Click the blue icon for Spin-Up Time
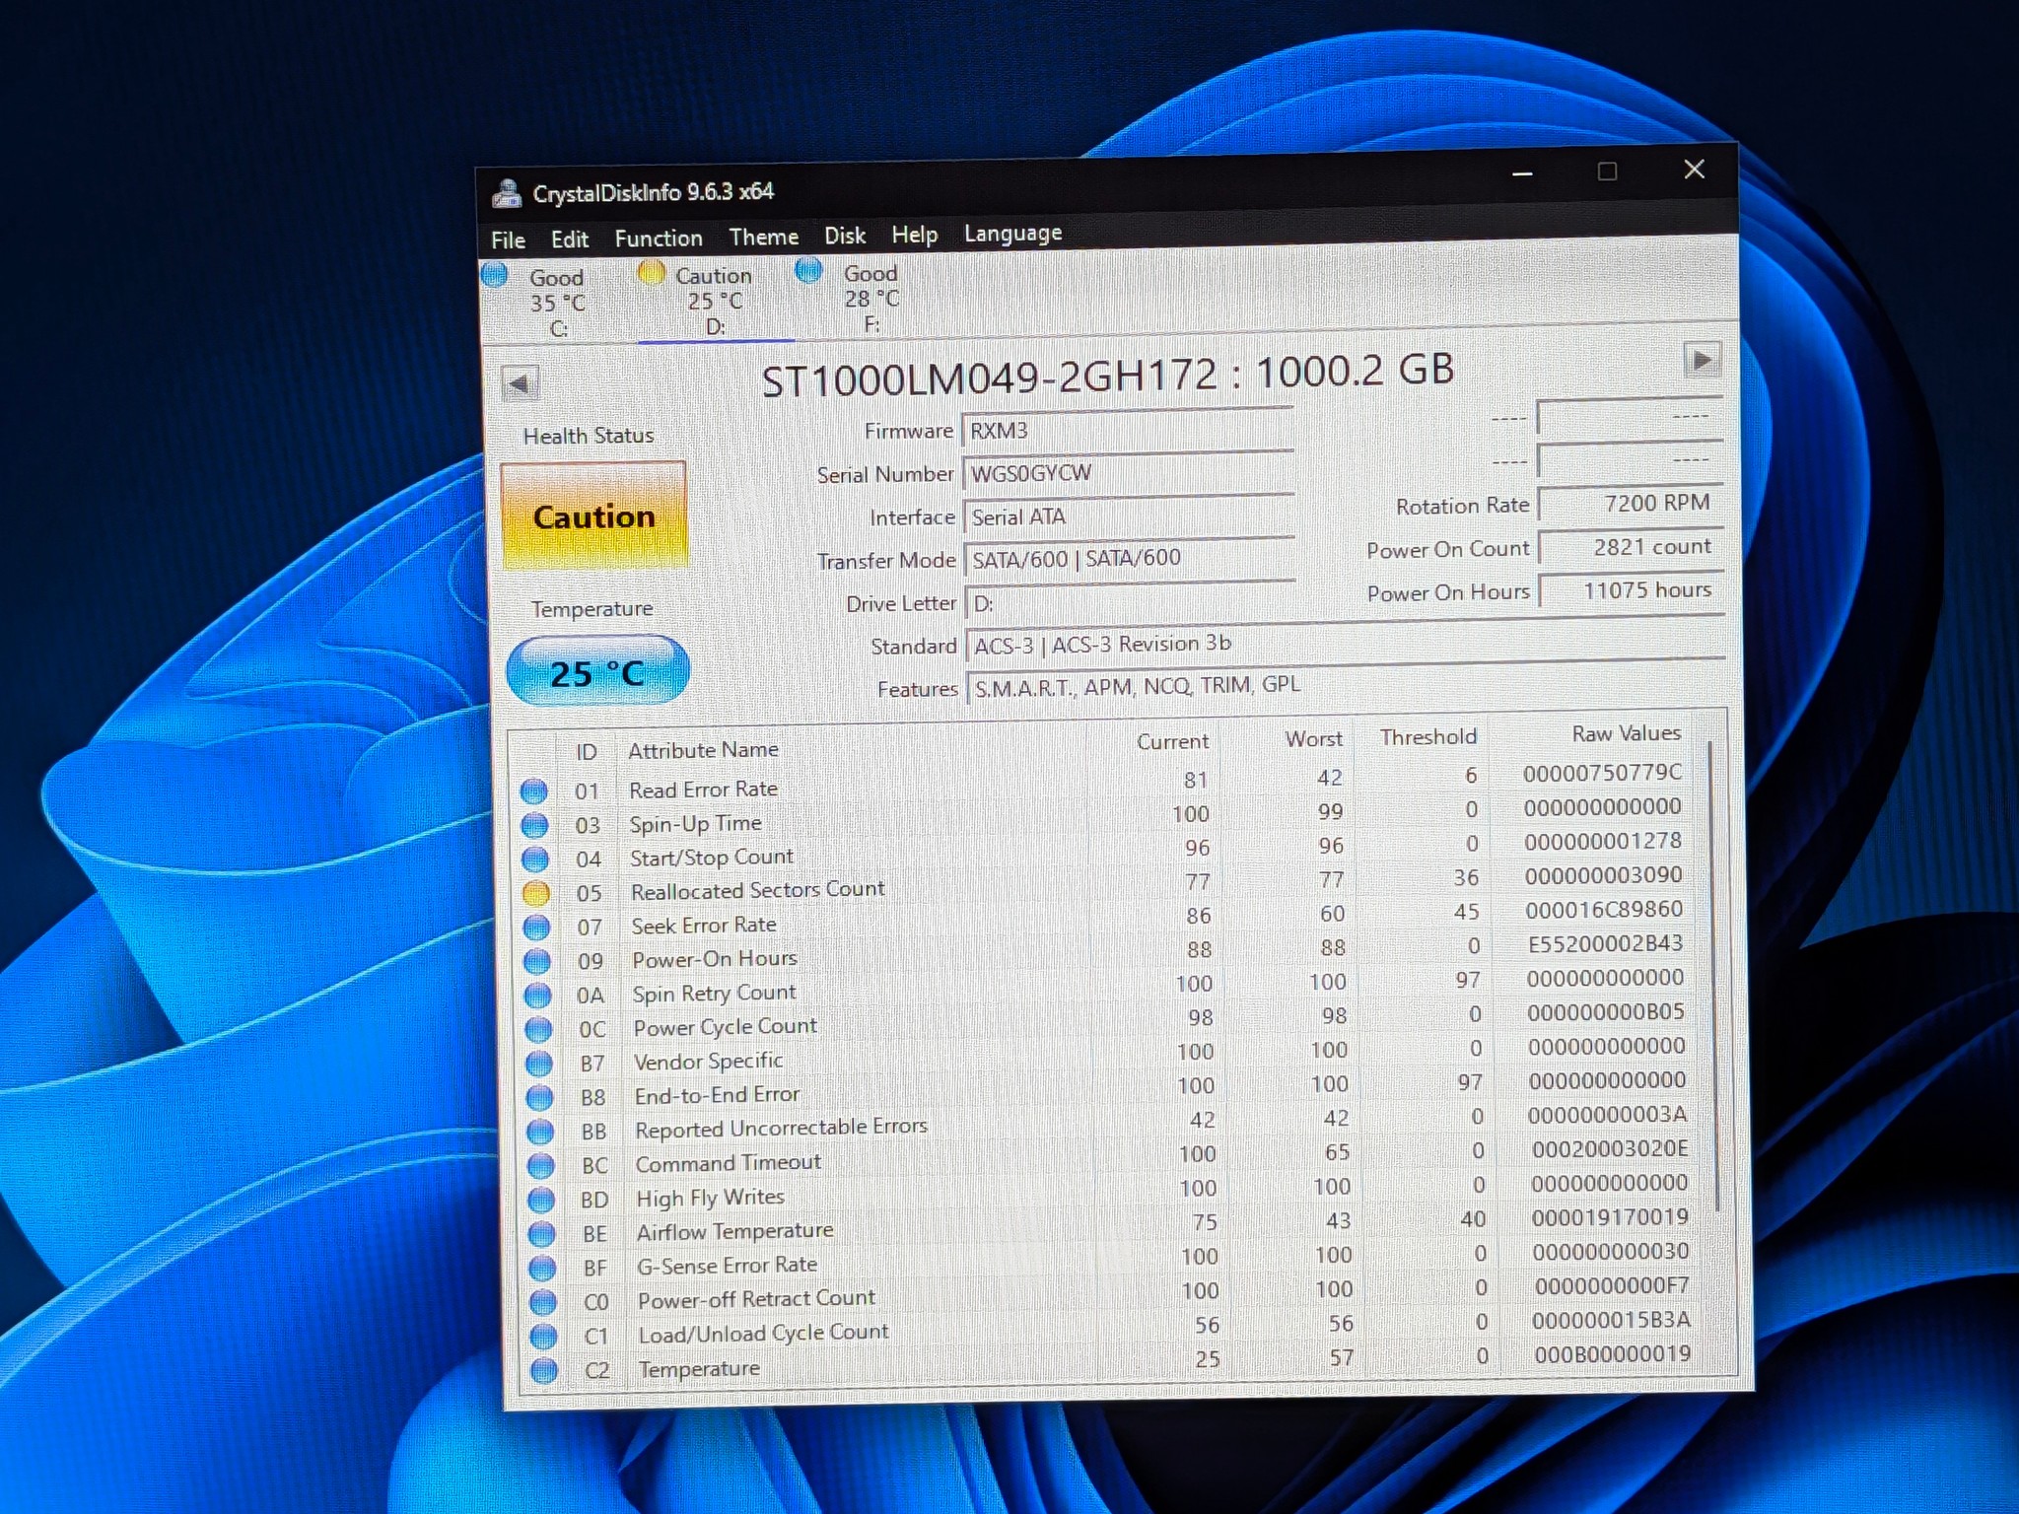 pos(534,825)
